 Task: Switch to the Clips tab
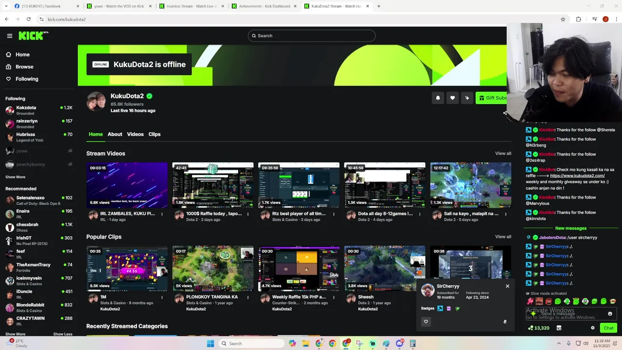(x=155, y=134)
